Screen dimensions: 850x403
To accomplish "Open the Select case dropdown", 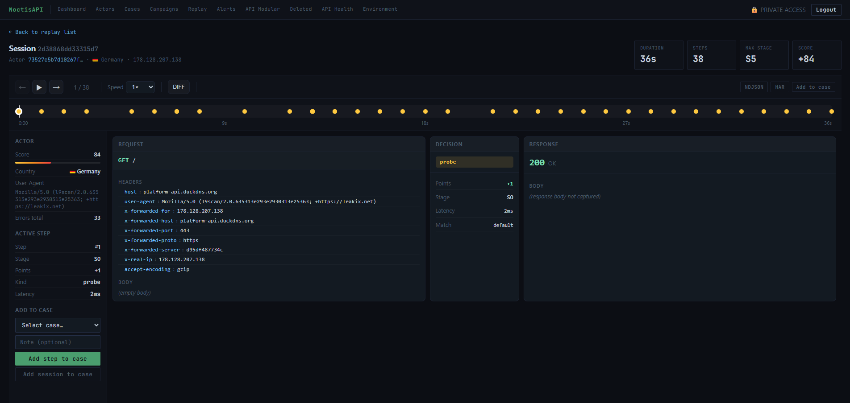I will point(58,325).
